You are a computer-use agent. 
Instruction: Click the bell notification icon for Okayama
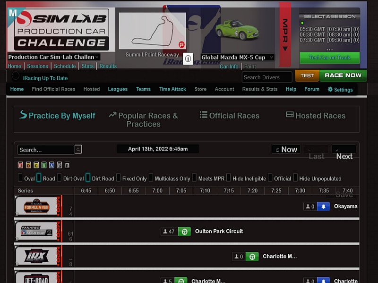click(323, 206)
